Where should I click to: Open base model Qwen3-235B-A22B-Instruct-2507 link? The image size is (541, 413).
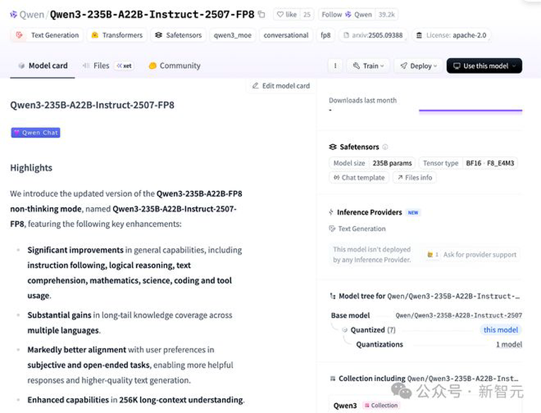(x=458, y=315)
